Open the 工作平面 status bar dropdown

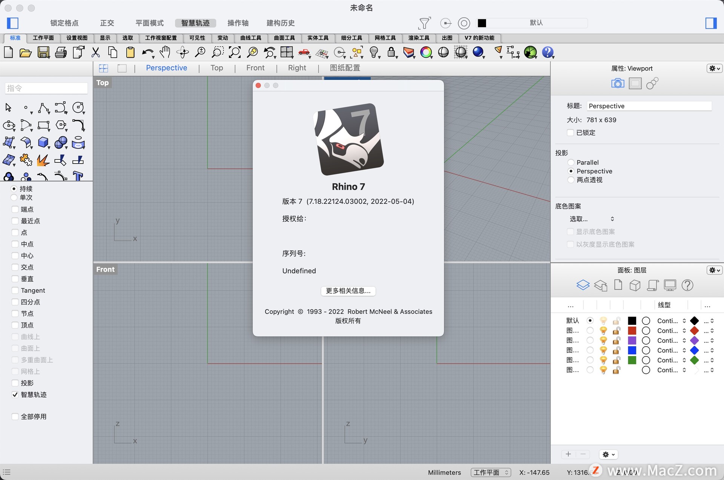click(491, 472)
